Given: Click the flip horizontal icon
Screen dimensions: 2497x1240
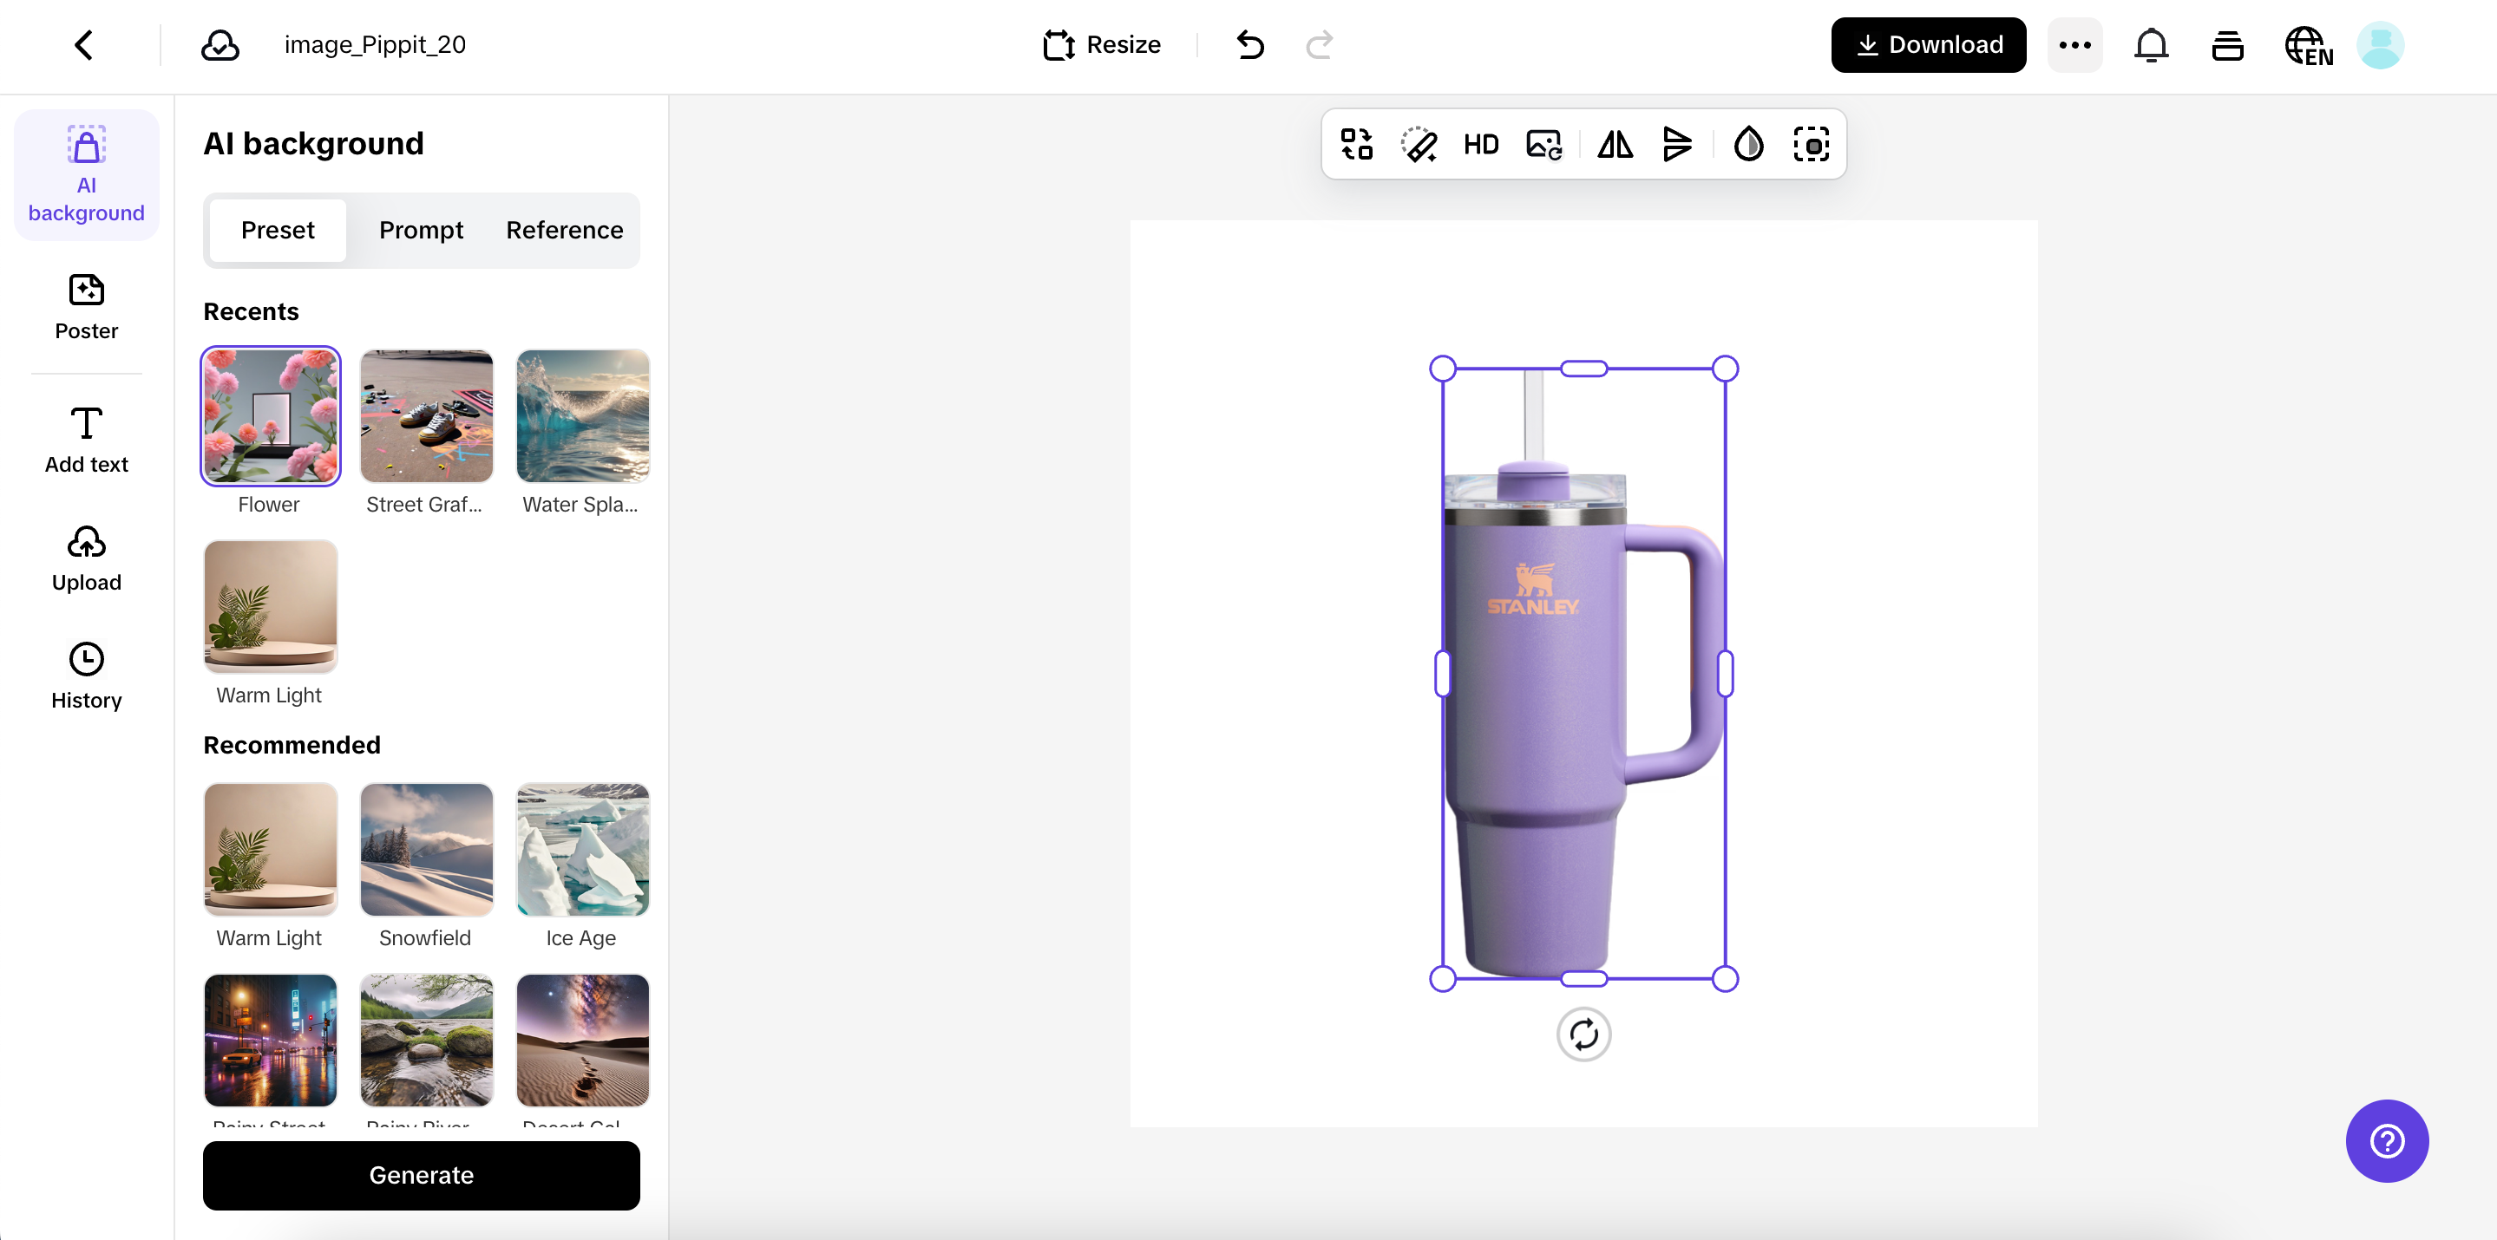Looking at the screenshot, I should (1615, 146).
